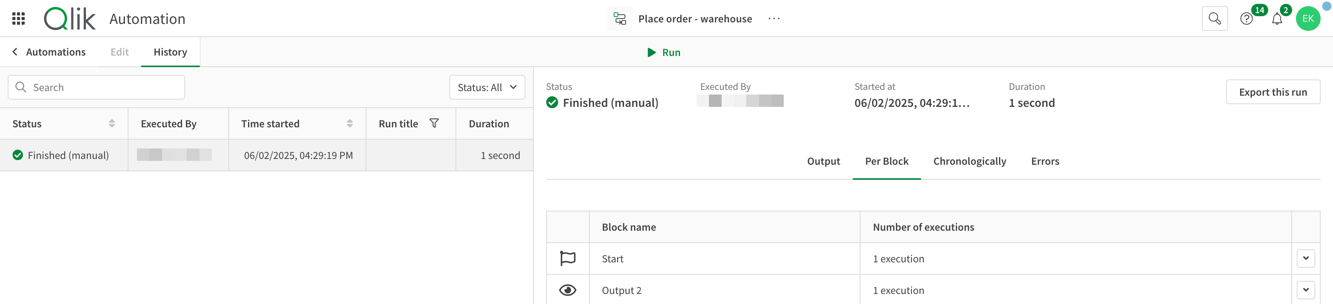Image resolution: width=1333 pixels, height=304 pixels.
Task: Switch to the Chronologically tab
Action: (x=969, y=161)
